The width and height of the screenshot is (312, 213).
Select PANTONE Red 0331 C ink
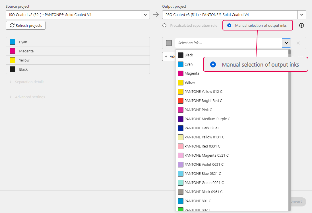click(x=232, y=146)
